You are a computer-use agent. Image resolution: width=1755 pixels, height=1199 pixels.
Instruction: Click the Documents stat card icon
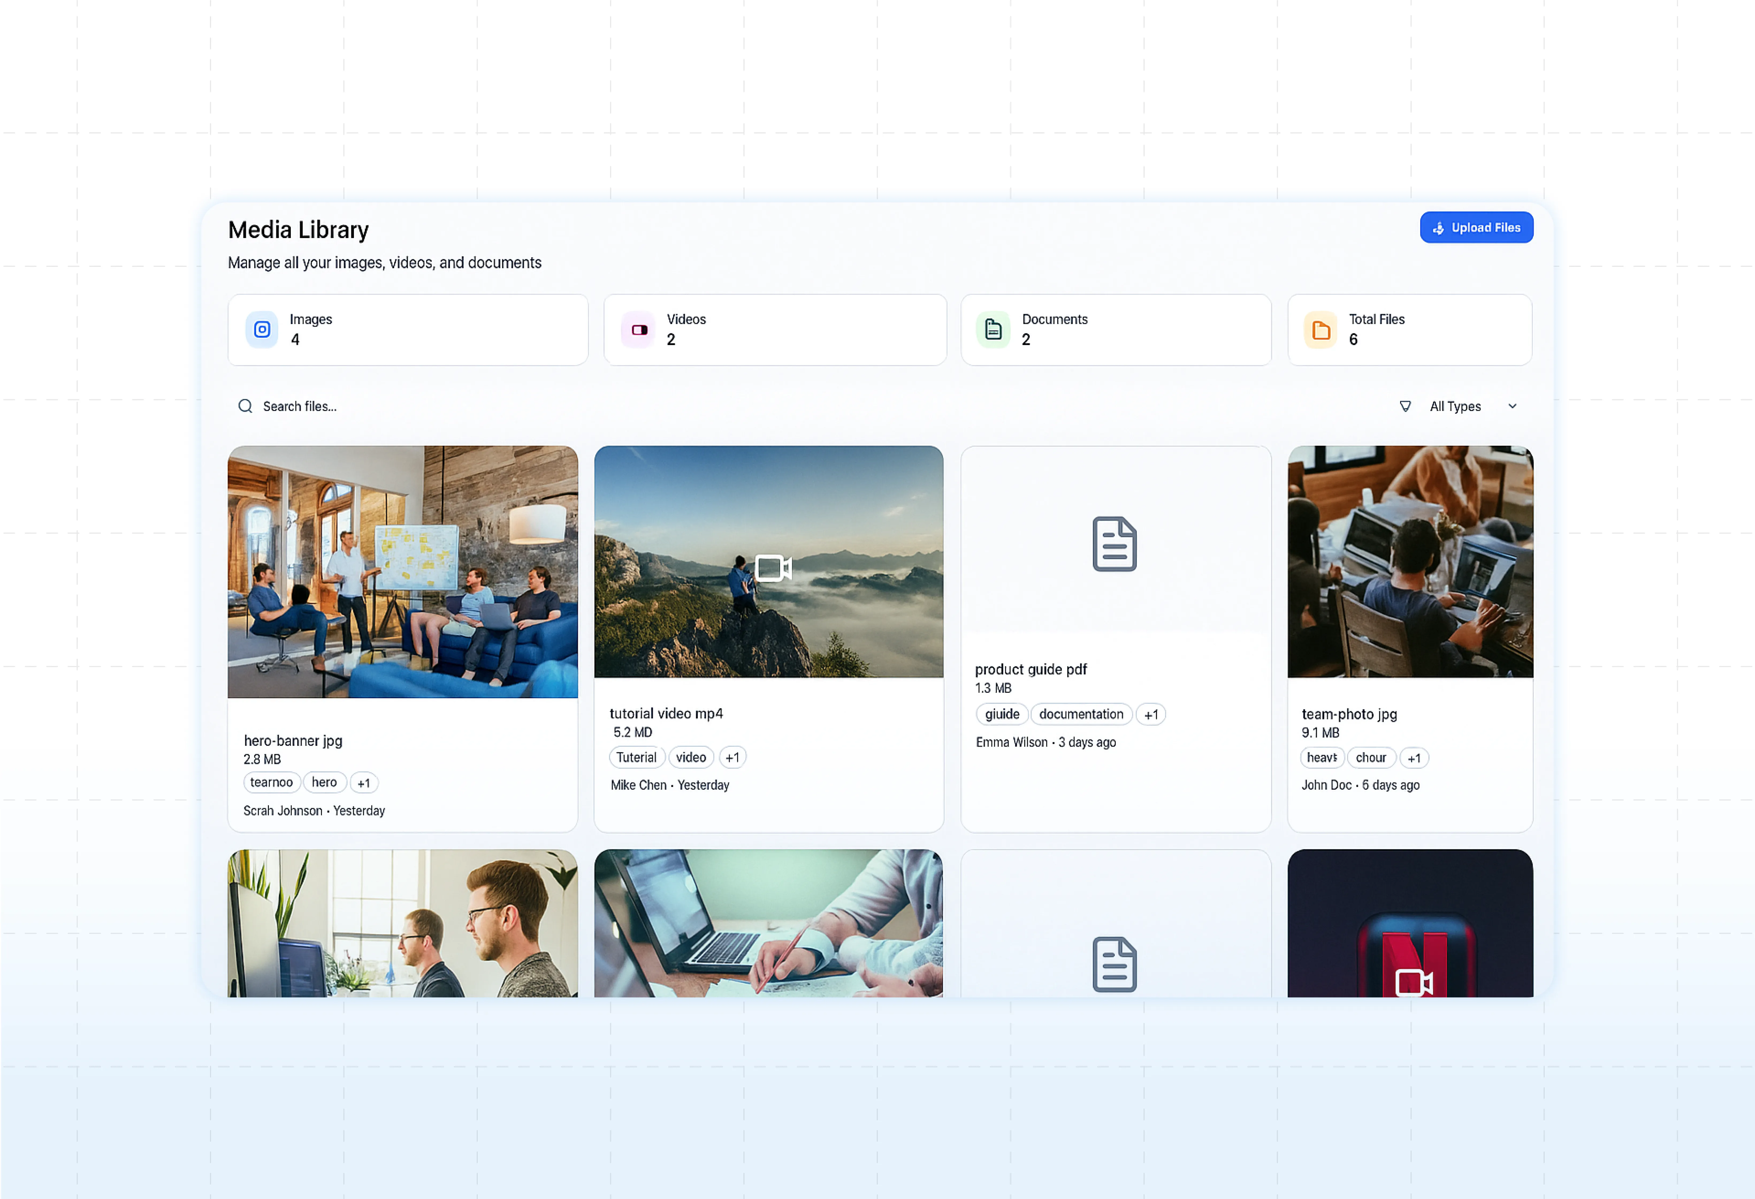click(x=993, y=329)
